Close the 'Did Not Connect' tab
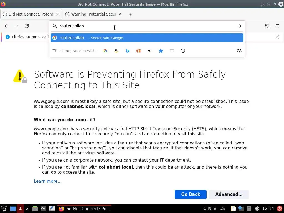Image resolution: width=284 pixels, height=213 pixels. [57, 14]
